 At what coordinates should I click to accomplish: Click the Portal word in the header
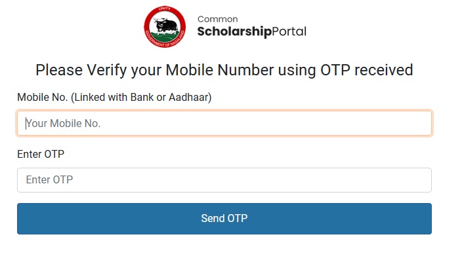pos(289,31)
